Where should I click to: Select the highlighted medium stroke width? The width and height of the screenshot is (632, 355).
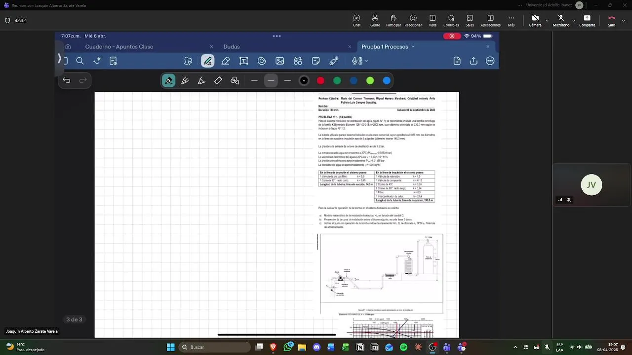(x=271, y=80)
